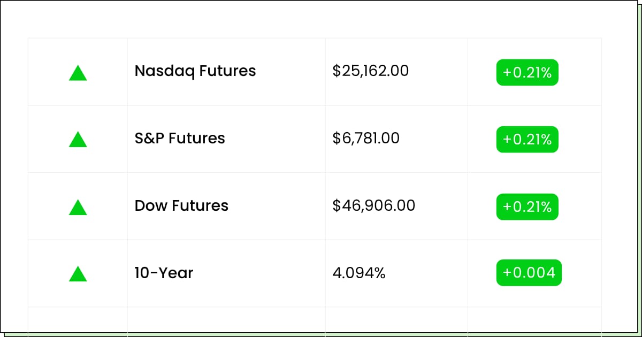
Task: Click the green up arrow beside Dow Futures
Action: point(78,207)
